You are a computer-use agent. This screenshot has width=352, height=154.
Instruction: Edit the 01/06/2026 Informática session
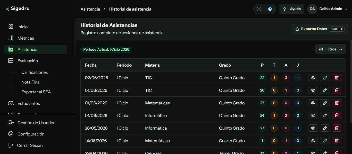point(325,115)
